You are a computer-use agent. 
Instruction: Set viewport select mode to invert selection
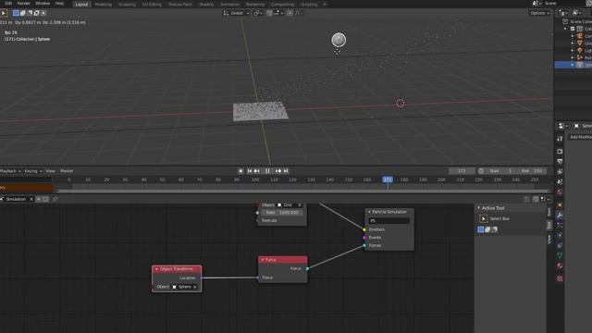(37, 13)
